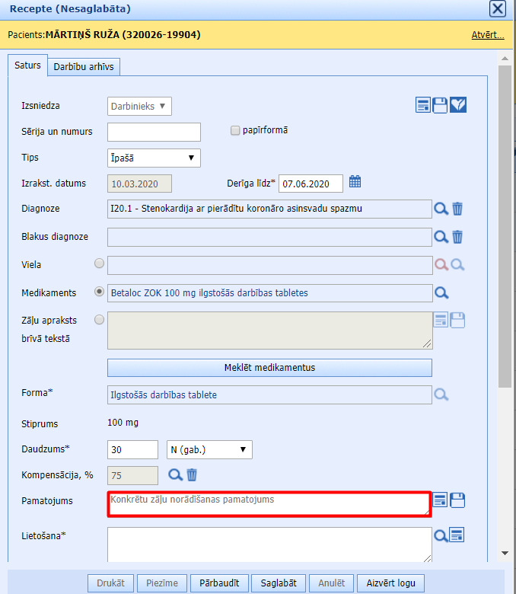Select the Viela radio button
This screenshot has width=516, height=594.
click(99, 264)
